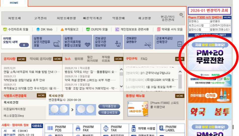The width and height of the screenshot is (239, 136).
Task: Click MORE next to 동영상 매뉴얼
Action: [180, 96]
